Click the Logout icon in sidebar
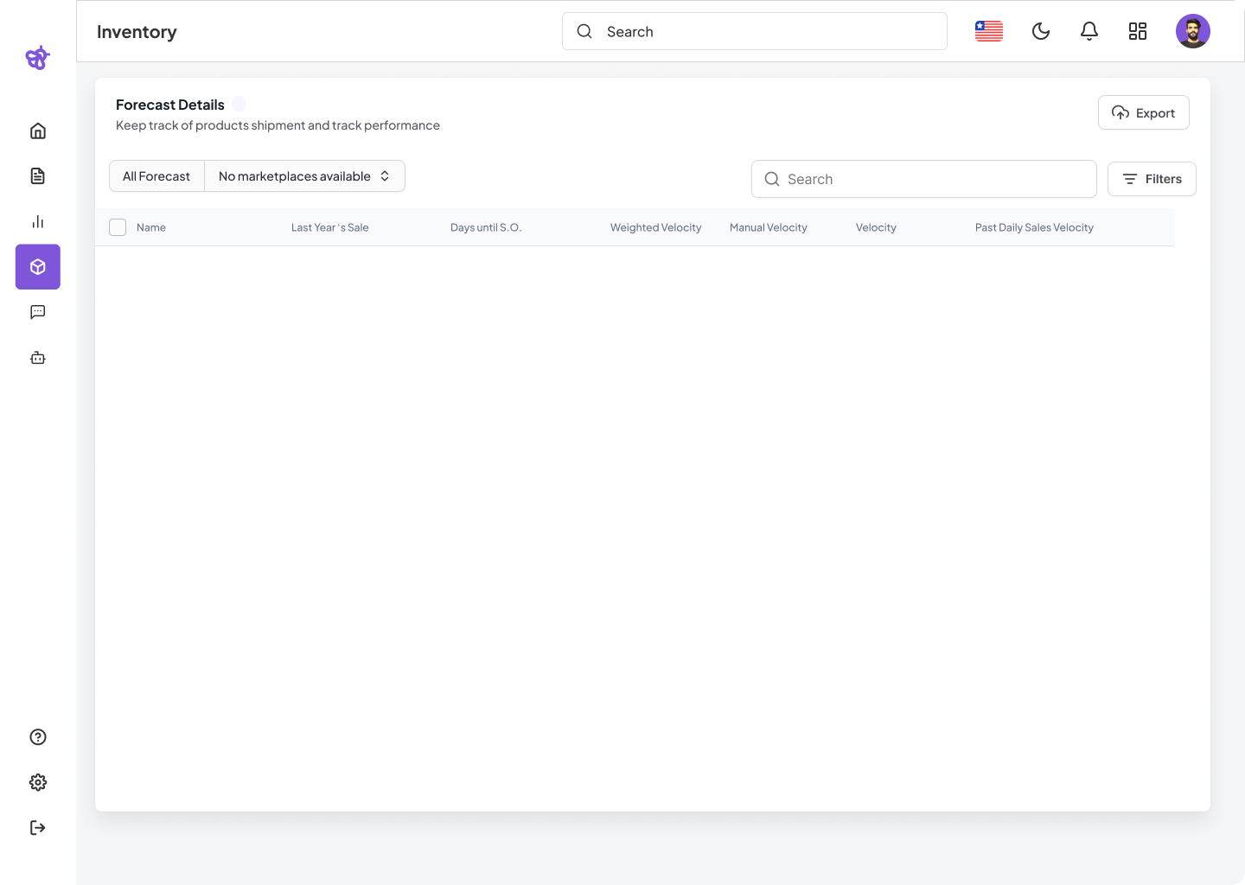This screenshot has height=885, width=1245. (x=38, y=828)
